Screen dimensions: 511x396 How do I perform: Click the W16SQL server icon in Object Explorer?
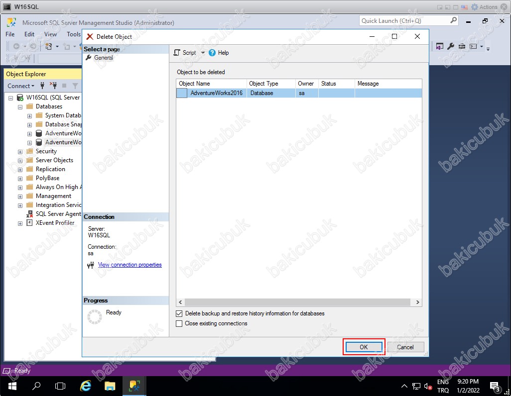click(20, 98)
